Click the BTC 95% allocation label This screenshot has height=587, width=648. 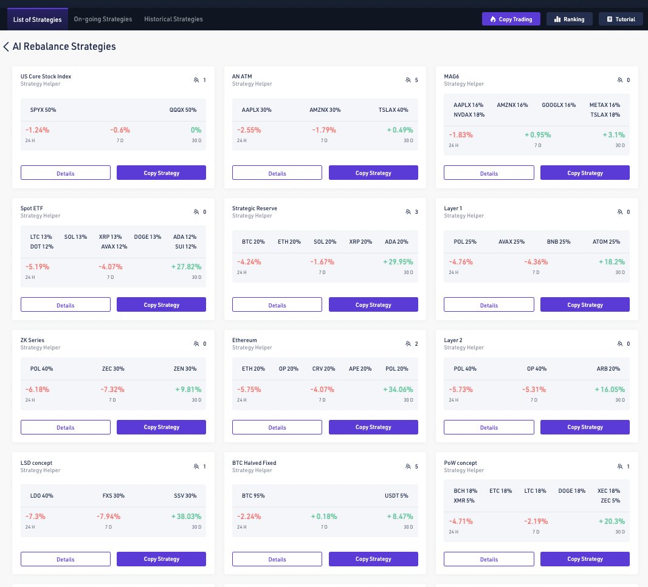(x=253, y=496)
